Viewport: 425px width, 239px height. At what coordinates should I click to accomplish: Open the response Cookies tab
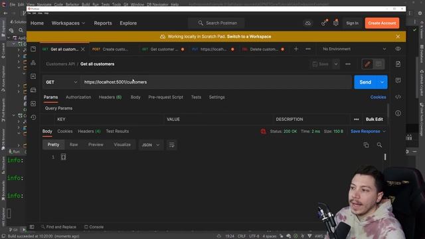[x=65, y=131]
